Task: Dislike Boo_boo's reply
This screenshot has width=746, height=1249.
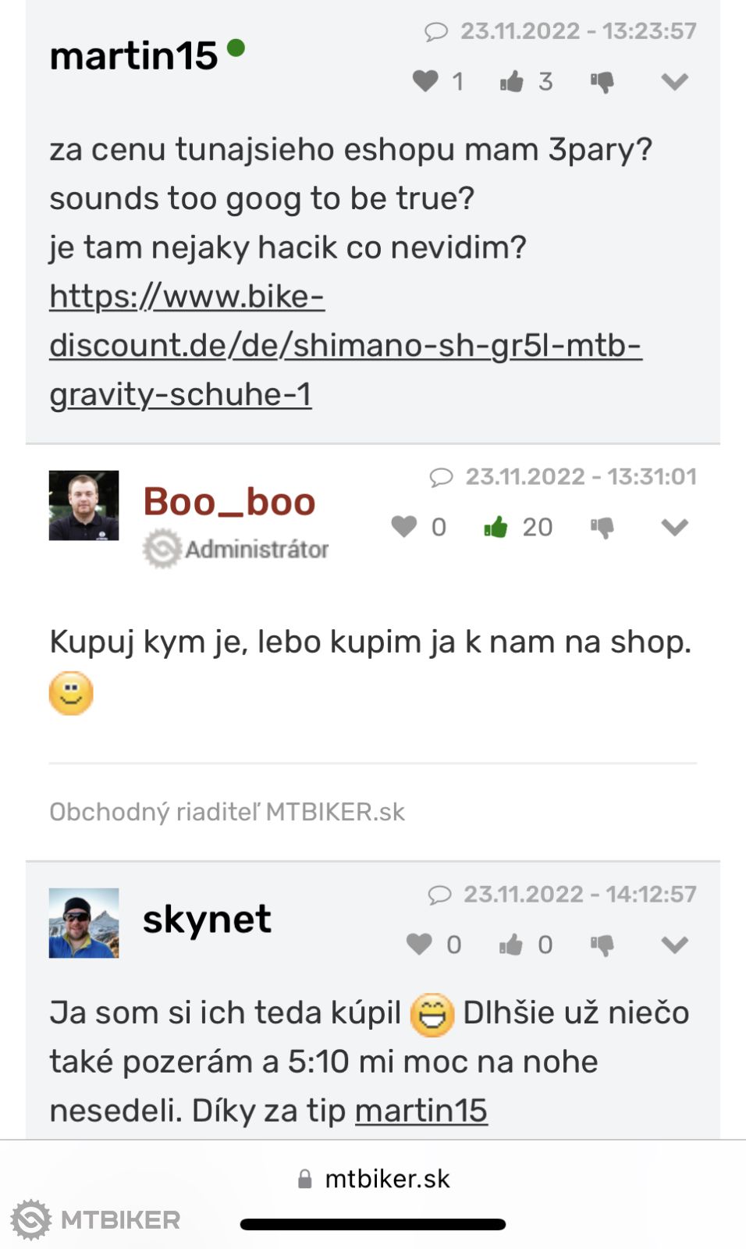Action: click(602, 528)
